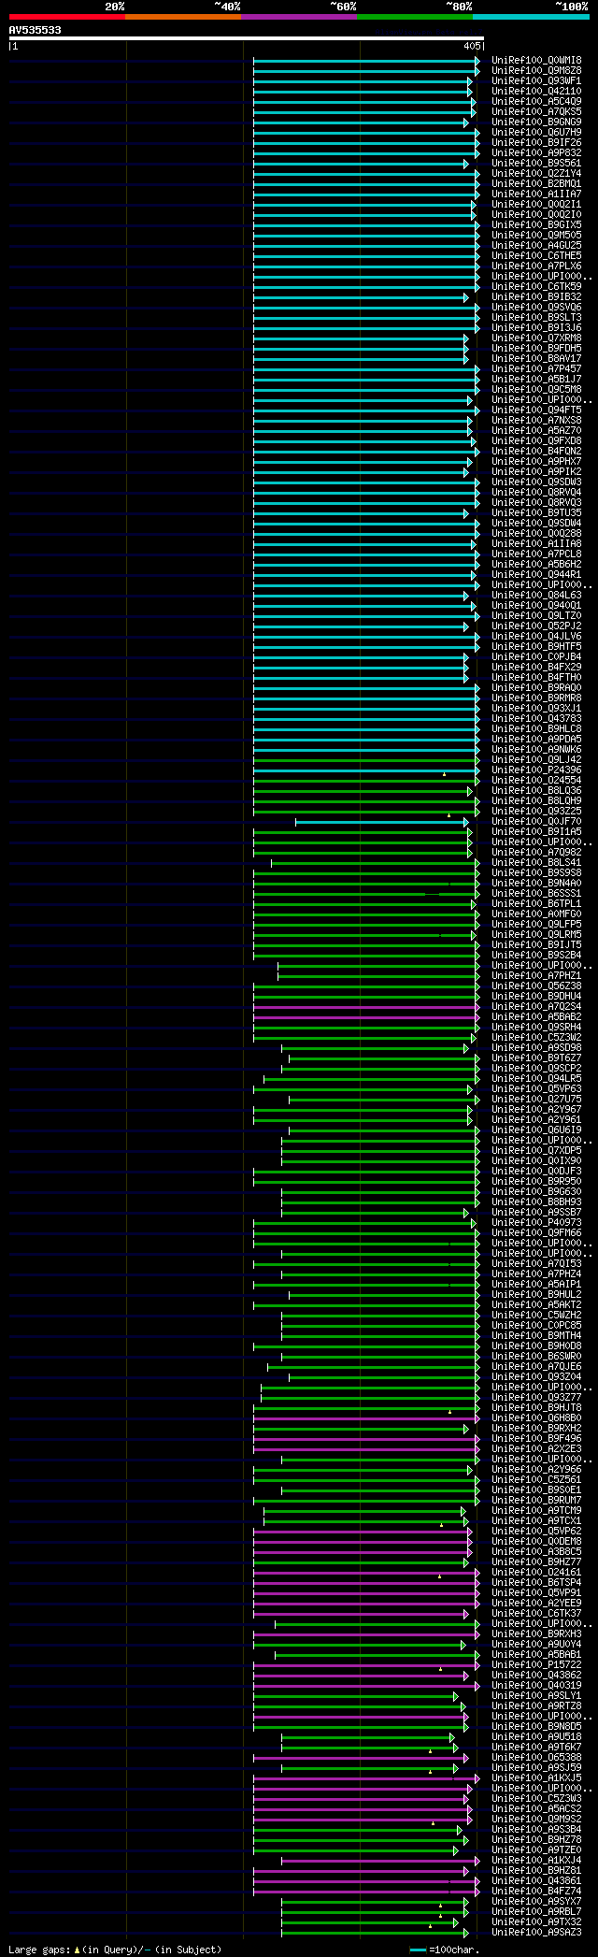
Task: Click the green alignment bar for UniRef100_O24554
Action: point(366,781)
